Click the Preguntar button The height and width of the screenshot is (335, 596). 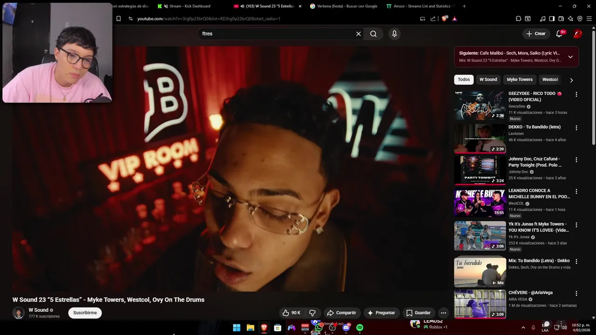(x=381, y=313)
